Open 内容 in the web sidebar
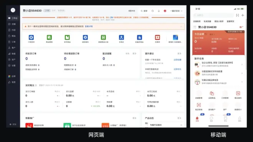Viewport: 253px width, 142px height. [12, 30]
